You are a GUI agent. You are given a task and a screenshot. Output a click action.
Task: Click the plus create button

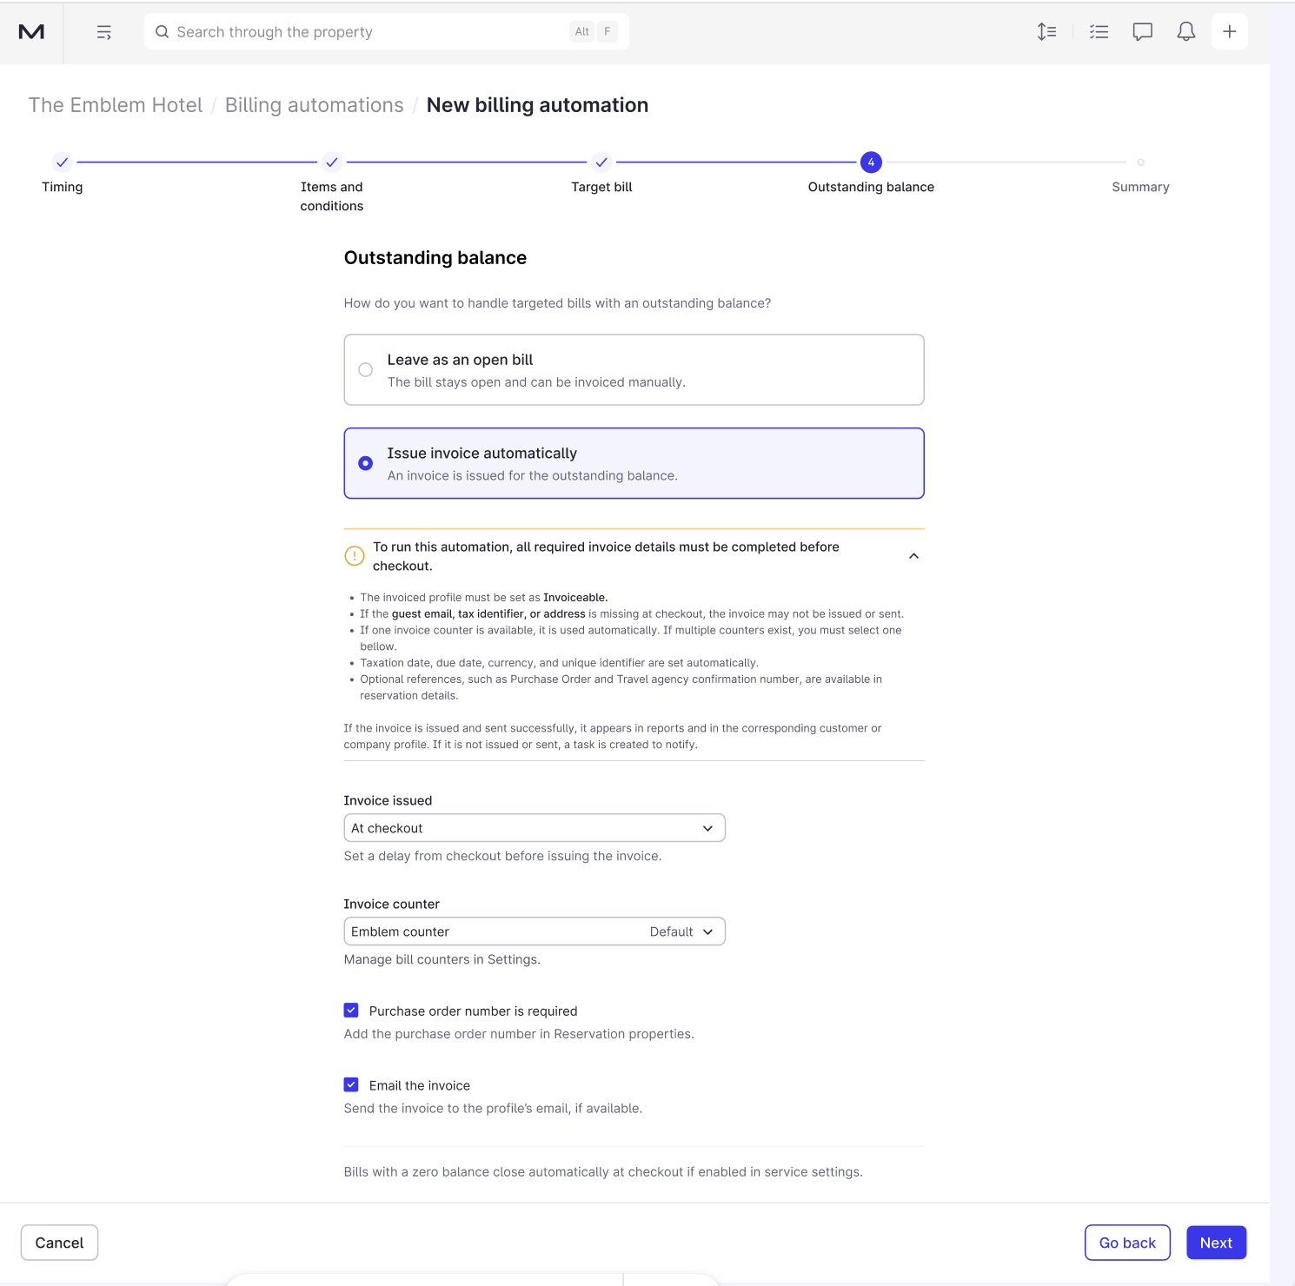1229,32
